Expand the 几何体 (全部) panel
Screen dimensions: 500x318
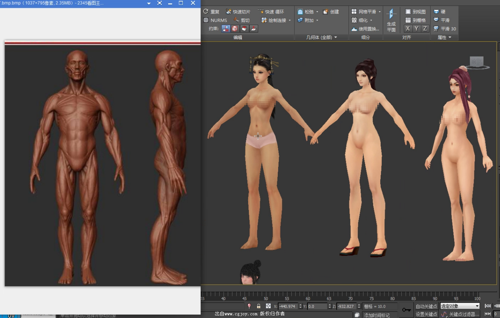[321, 37]
